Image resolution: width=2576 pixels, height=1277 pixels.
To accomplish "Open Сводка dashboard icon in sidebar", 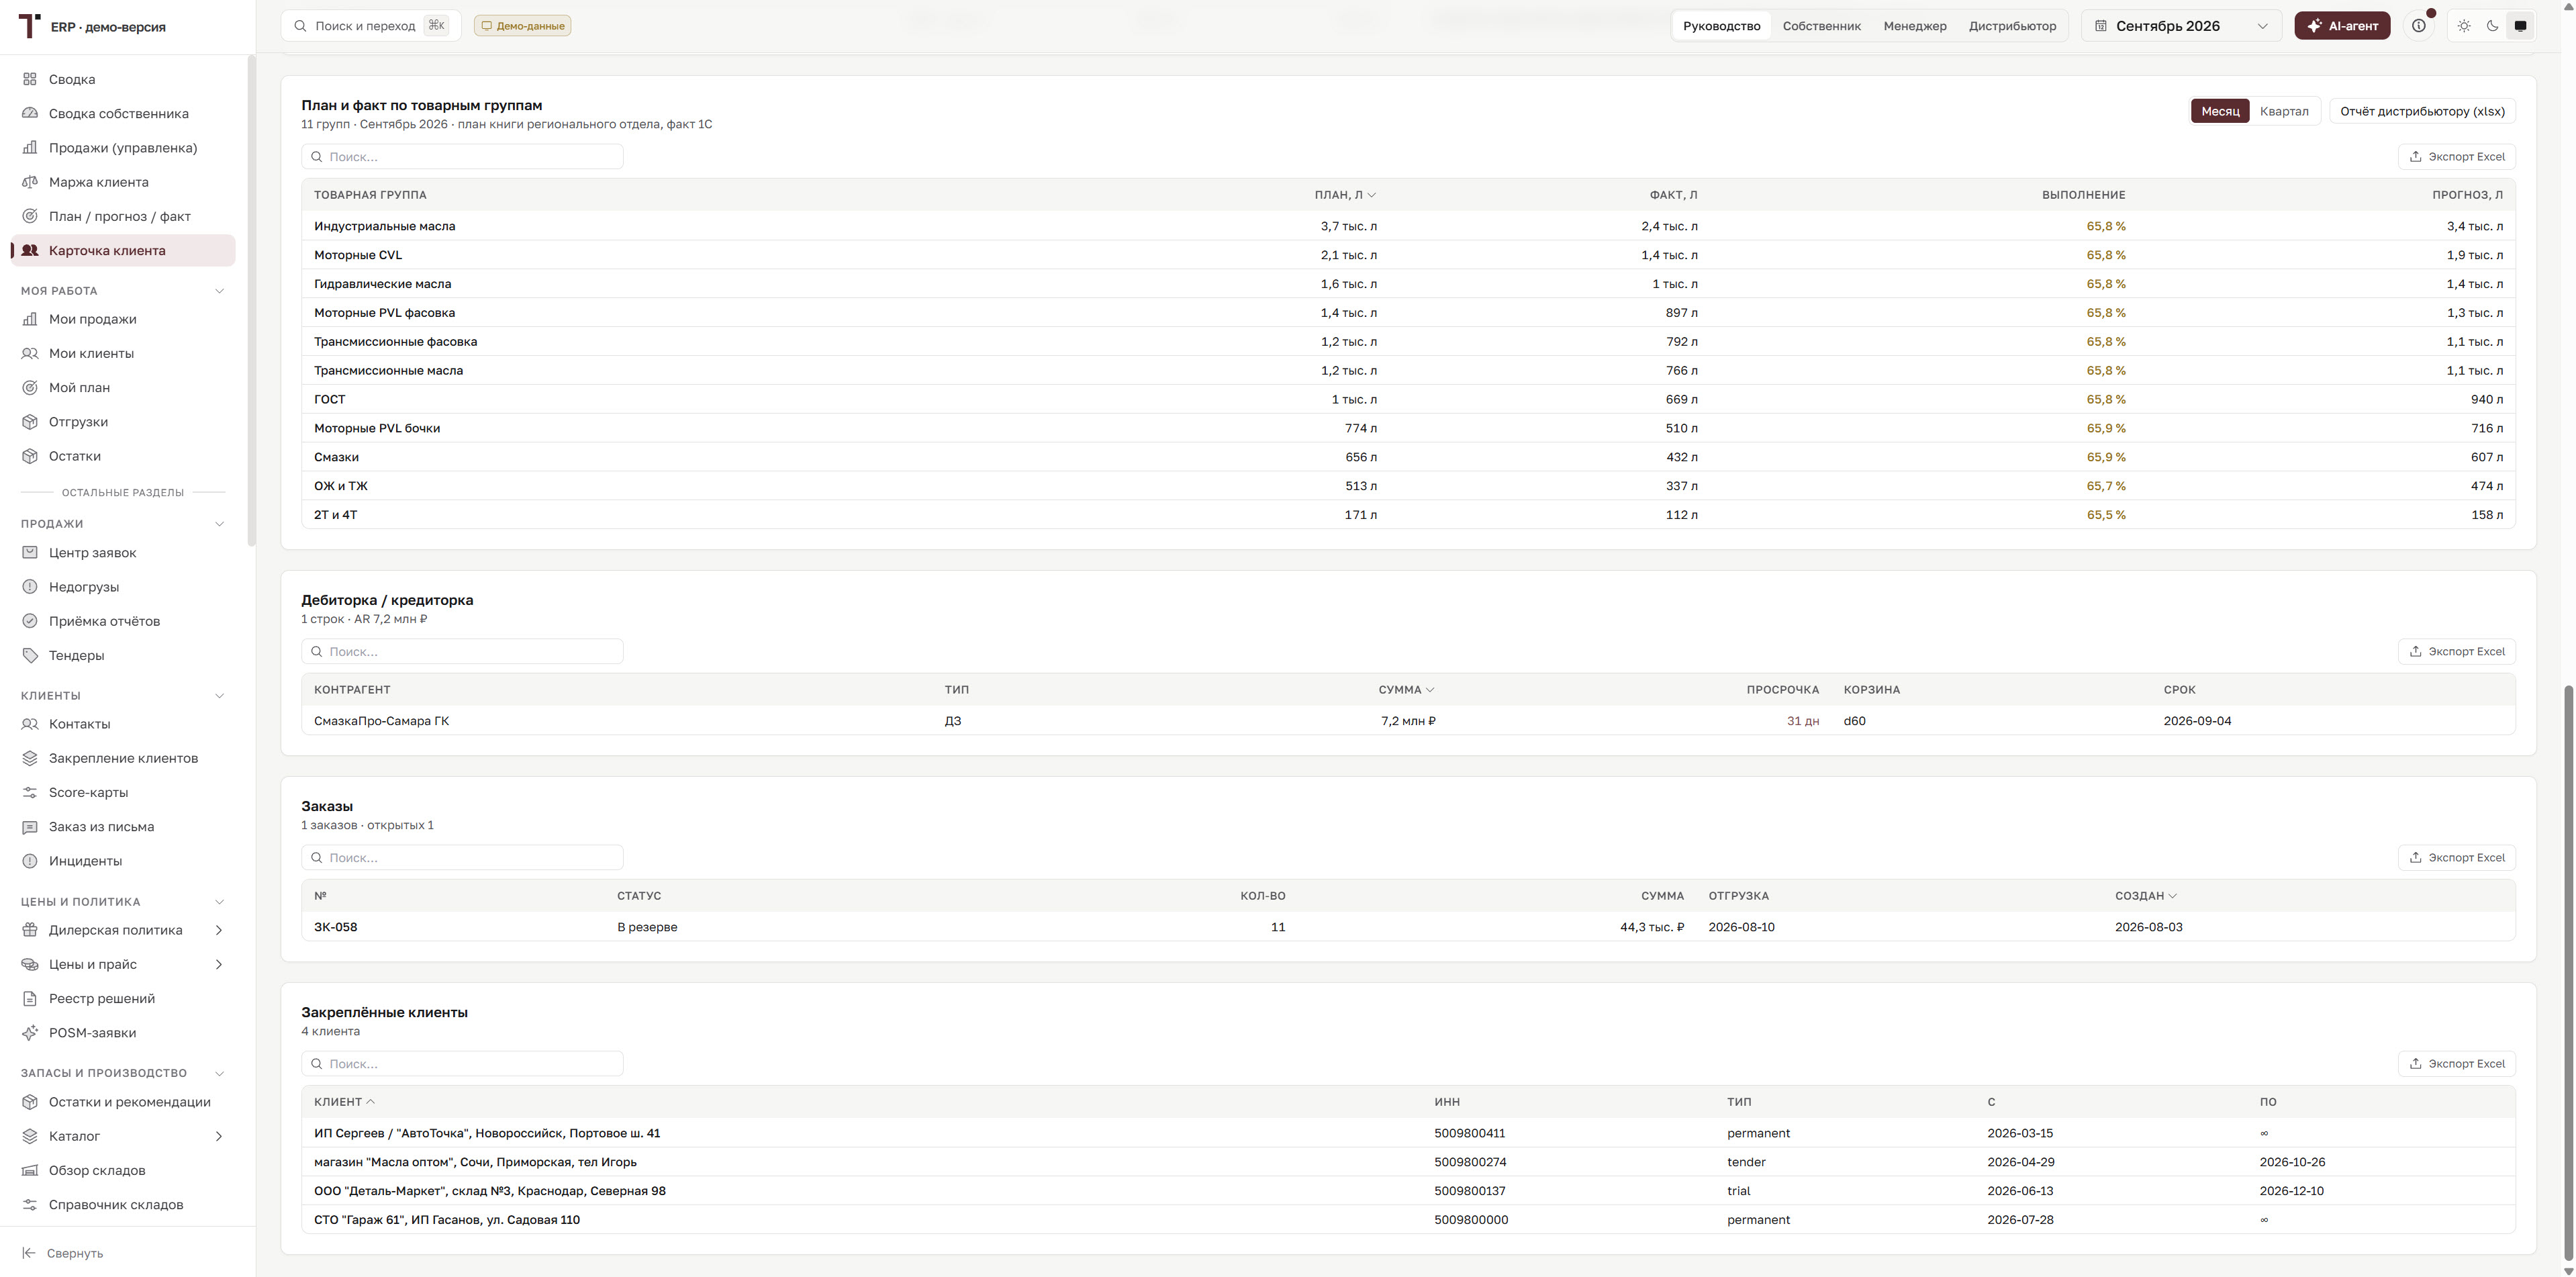I will 30,79.
